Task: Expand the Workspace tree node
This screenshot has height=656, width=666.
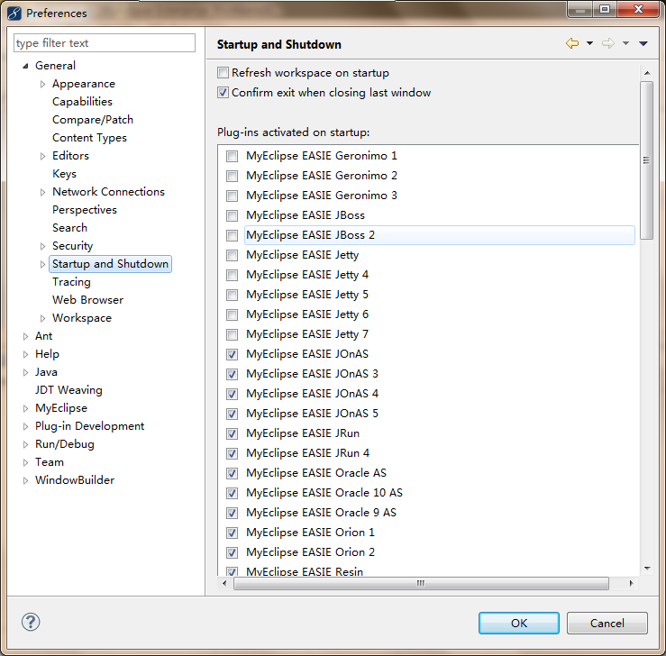Action: click(42, 318)
